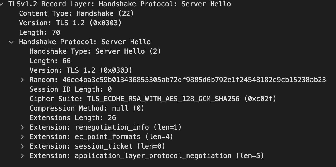Select the handshake Version: TLS 1.2 row
The width and height of the screenshot is (336, 167).
coord(81,70)
